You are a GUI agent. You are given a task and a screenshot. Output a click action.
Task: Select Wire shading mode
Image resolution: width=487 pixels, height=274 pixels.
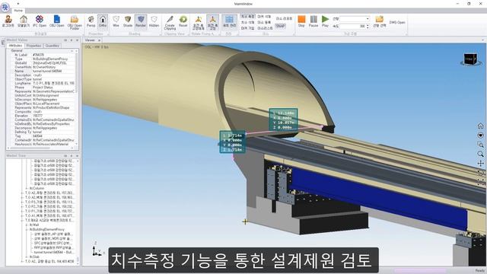(116, 21)
